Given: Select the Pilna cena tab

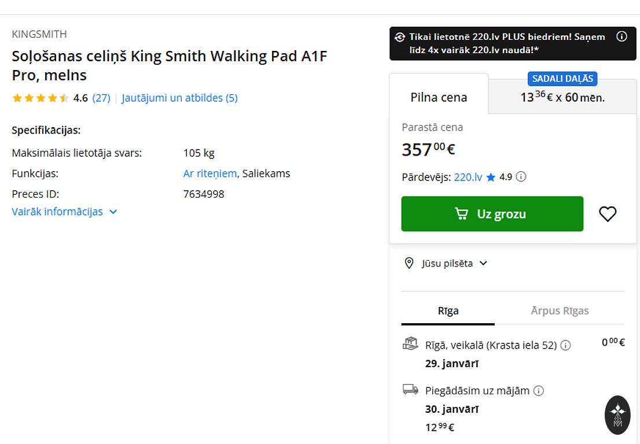Looking at the screenshot, I should pyautogui.click(x=439, y=97).
